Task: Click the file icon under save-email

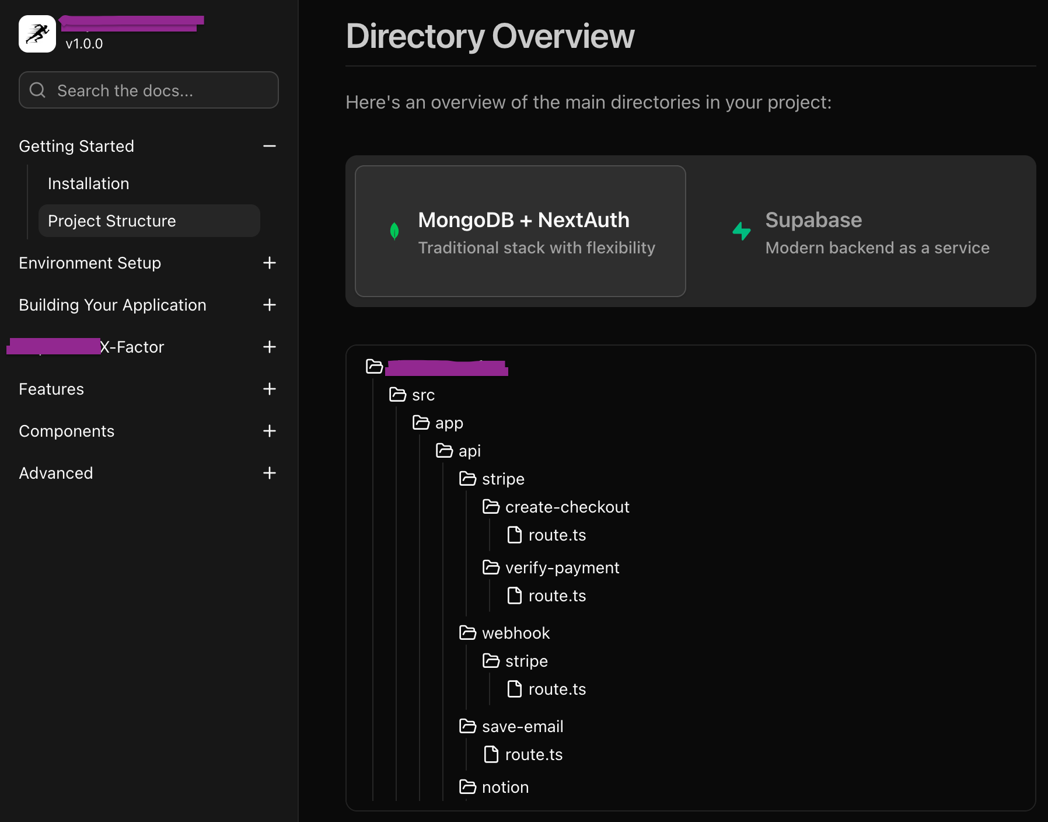Action: (491, 754)
